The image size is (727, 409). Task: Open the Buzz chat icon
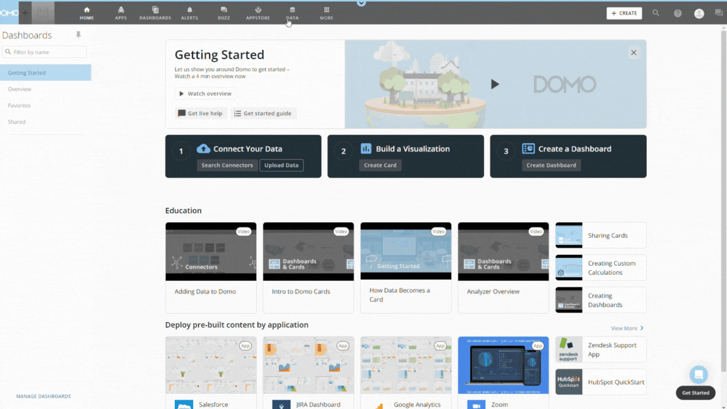point(223,10)
